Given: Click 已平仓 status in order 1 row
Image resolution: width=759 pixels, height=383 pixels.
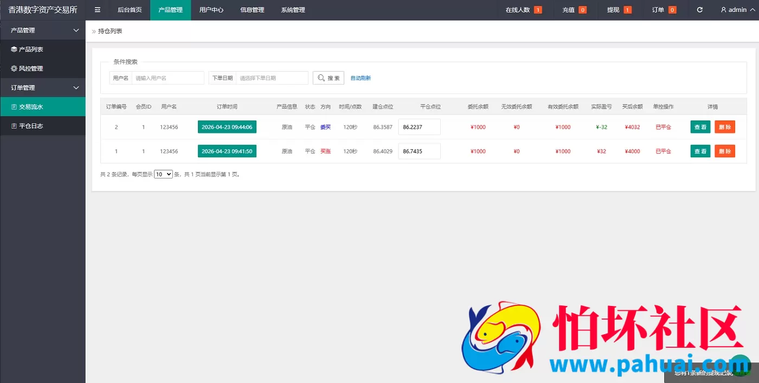Looking at the screenshot, I should pyautogui.click(x=664, y=151).
